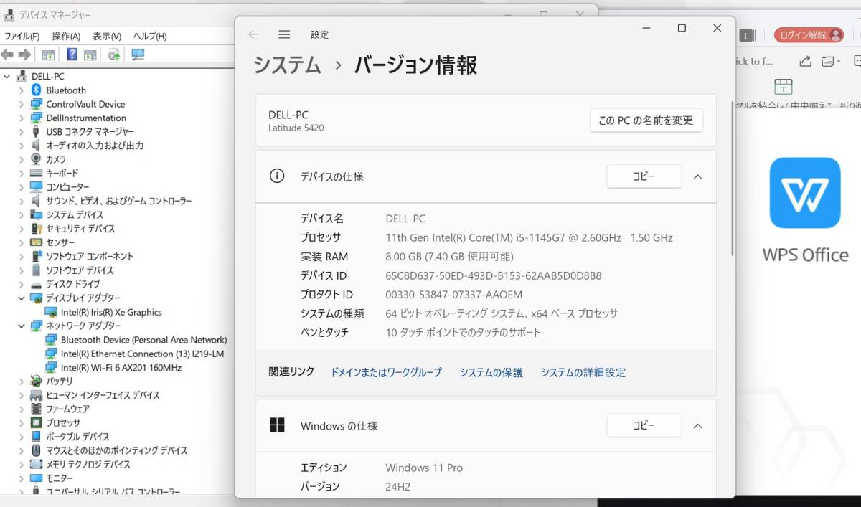Copy device specifications with コピー button

click(644, 176)
